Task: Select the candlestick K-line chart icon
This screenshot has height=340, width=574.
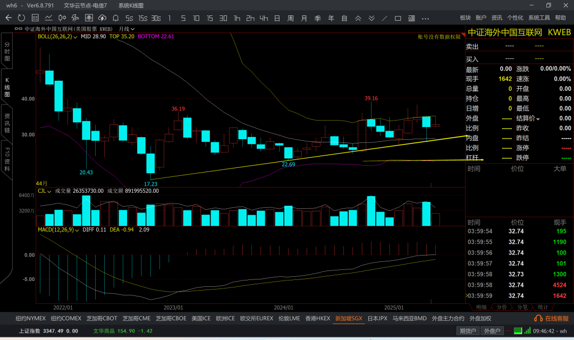Action: (62, 18)
